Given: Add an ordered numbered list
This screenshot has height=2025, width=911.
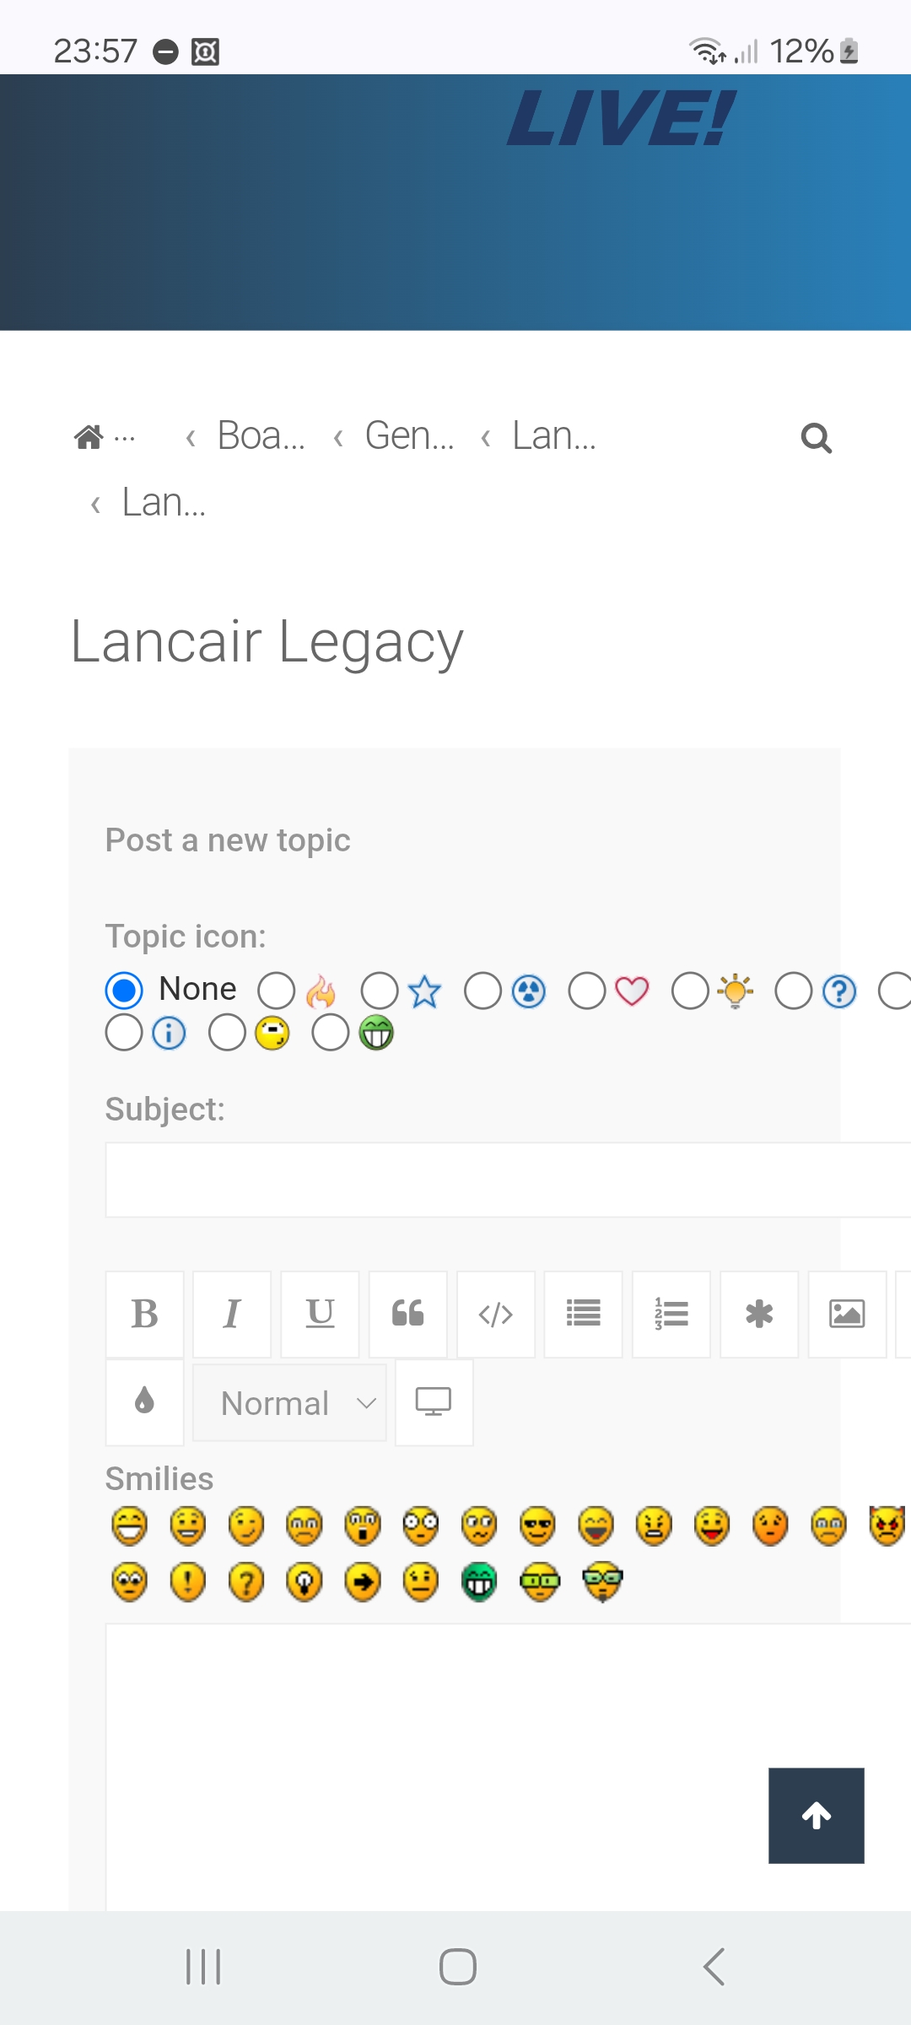Looking at the screenshot, I should tap(671, 1314).
